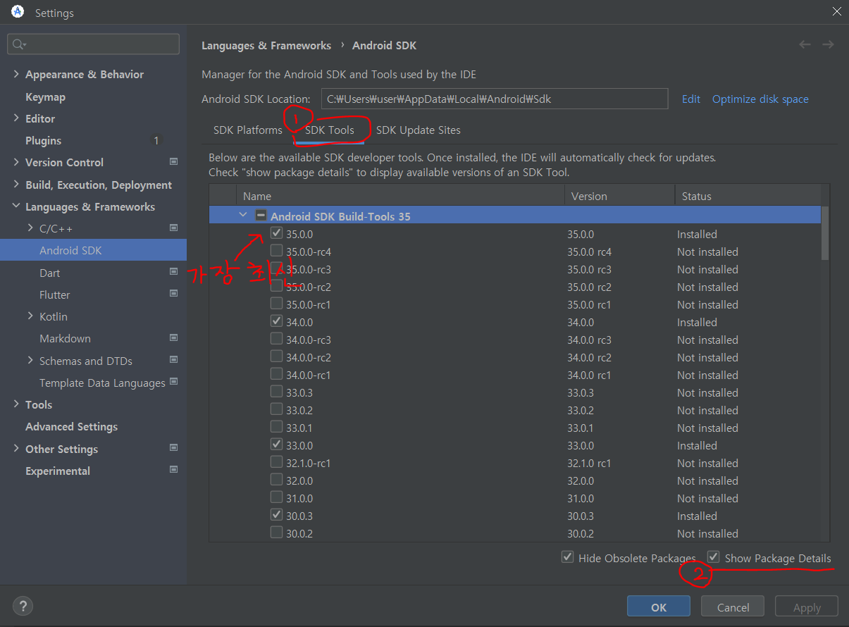Click the 31.0.0 package name

(299, 498)
